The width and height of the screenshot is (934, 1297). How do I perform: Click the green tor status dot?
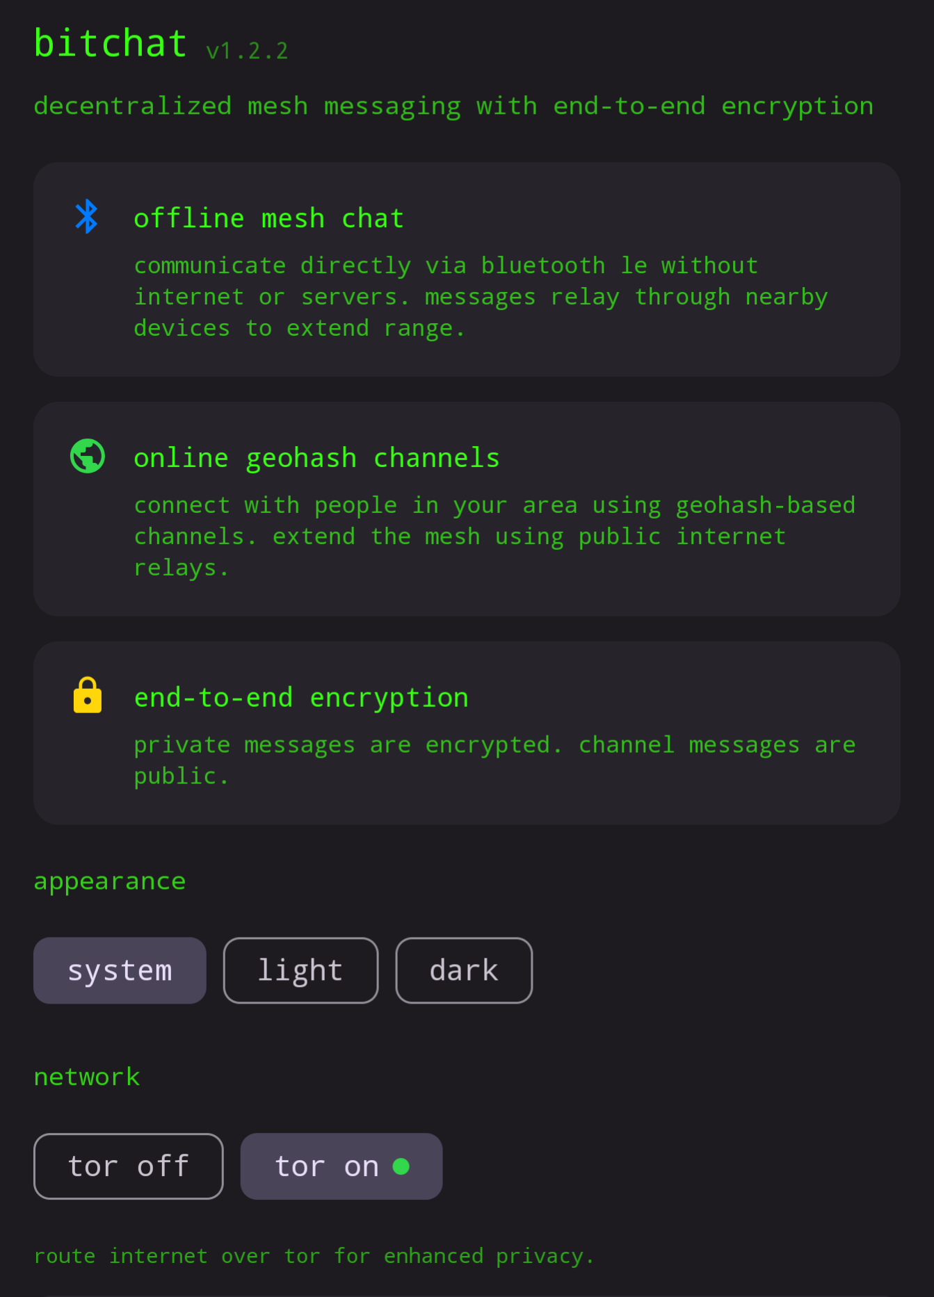(x=401, y=1166)
